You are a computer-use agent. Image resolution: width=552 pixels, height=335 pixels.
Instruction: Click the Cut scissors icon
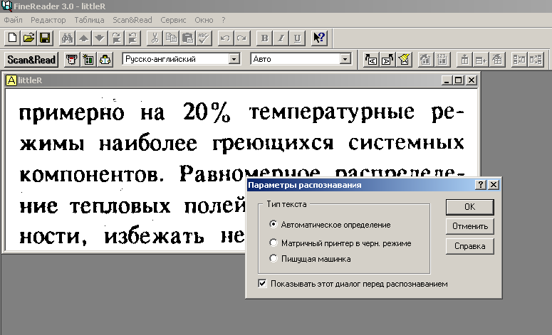155,38
